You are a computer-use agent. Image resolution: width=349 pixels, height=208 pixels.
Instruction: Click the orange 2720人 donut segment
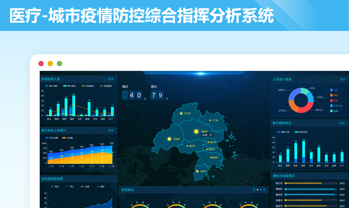(293, 106)
